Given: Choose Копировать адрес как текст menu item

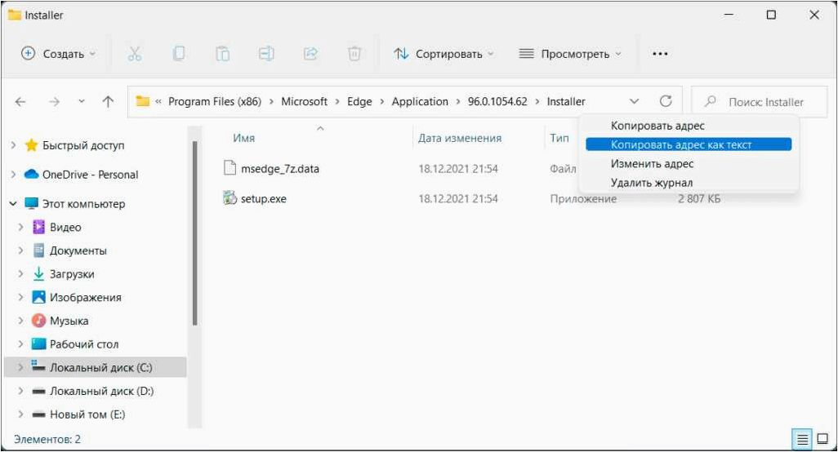Looking at the screenshot, I should pyautogui.click(x=689, y=144).
